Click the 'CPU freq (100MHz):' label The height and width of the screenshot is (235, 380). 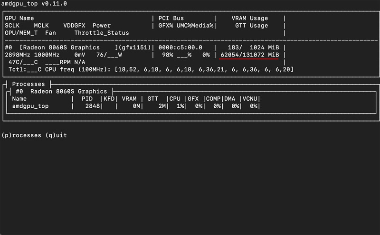coord(78,69)
